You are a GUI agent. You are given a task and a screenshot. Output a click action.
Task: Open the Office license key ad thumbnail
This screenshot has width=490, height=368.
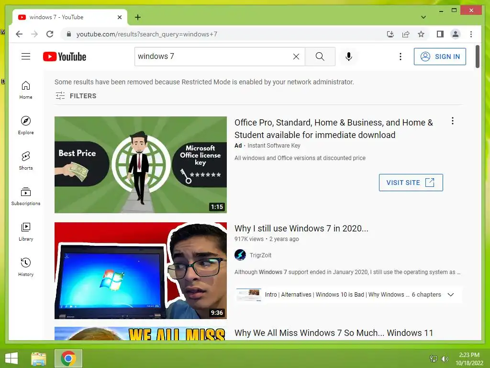click(x=141, y=165)
